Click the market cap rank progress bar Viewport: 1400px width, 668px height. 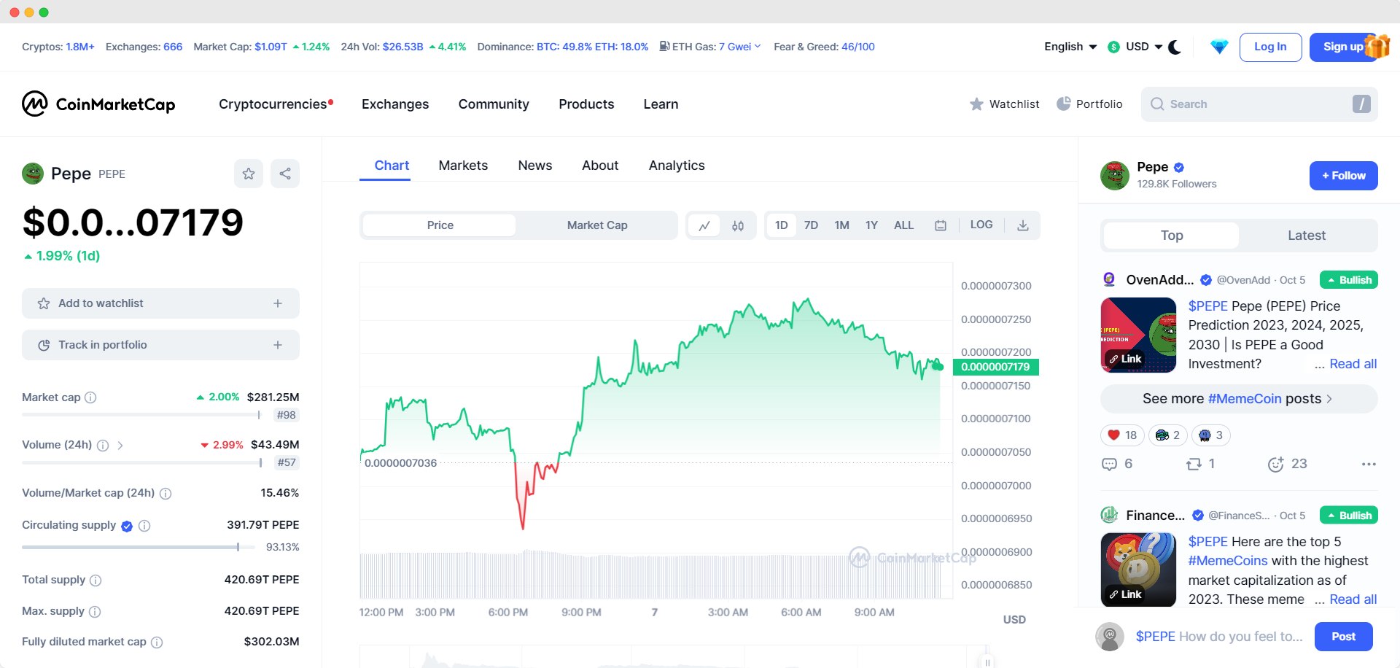[x=141, y=415]
